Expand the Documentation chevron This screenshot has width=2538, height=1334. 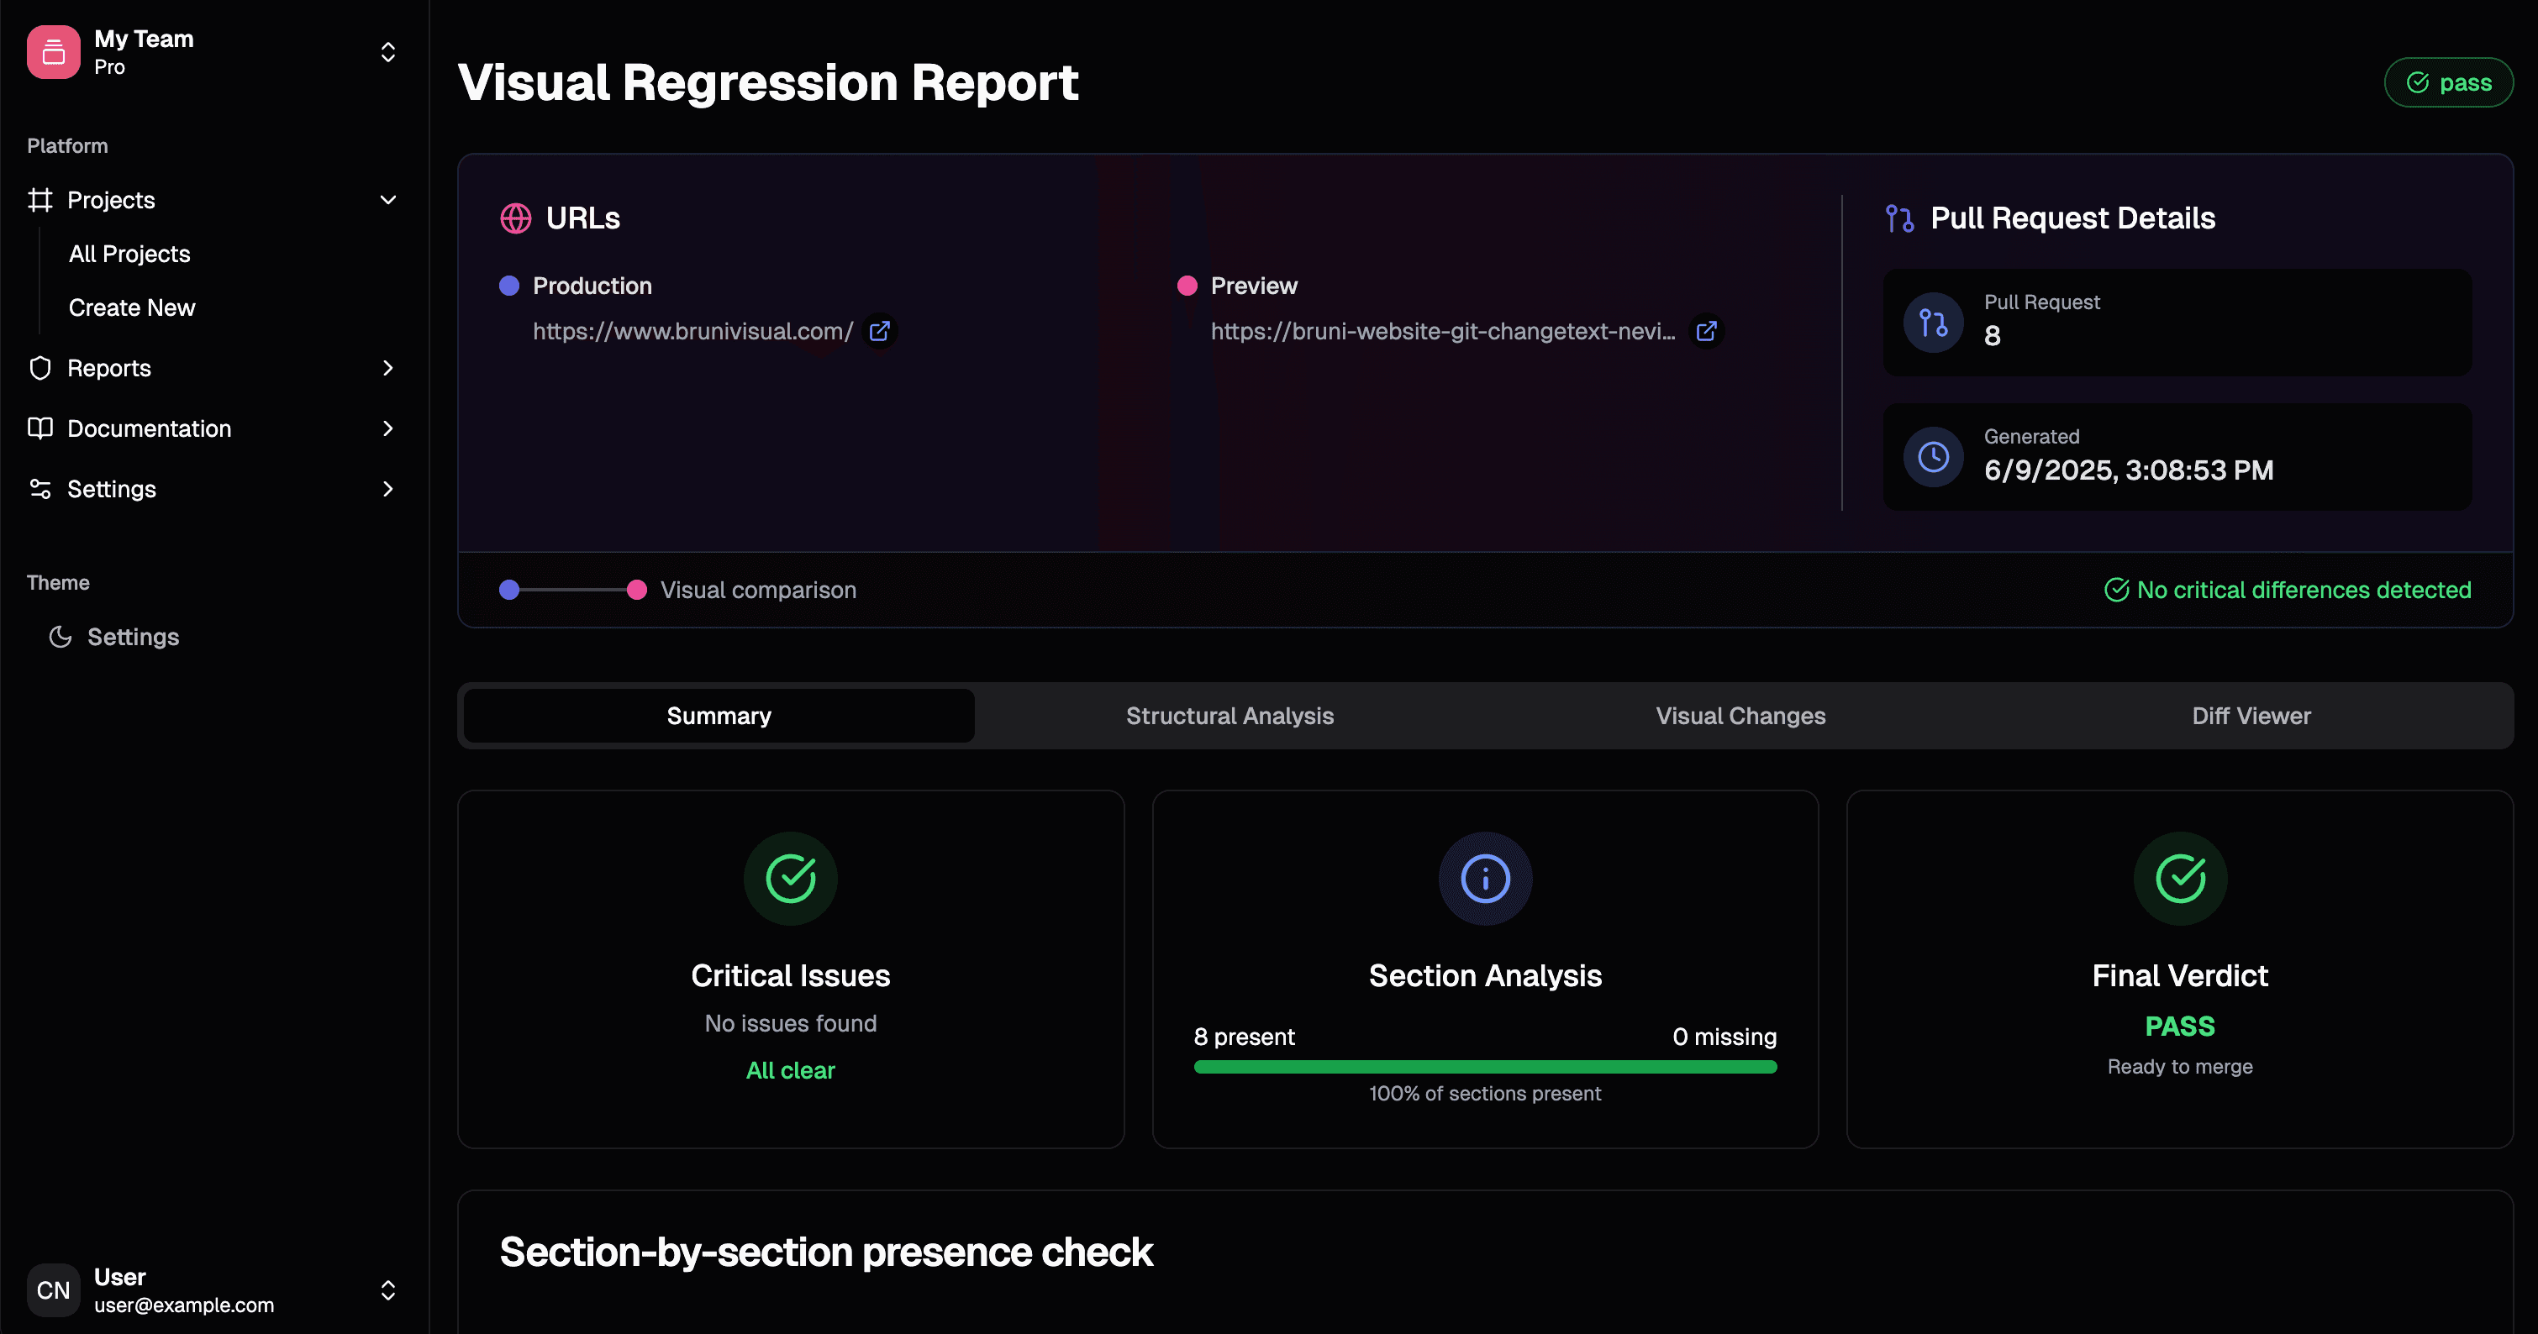tap(388, 428)
